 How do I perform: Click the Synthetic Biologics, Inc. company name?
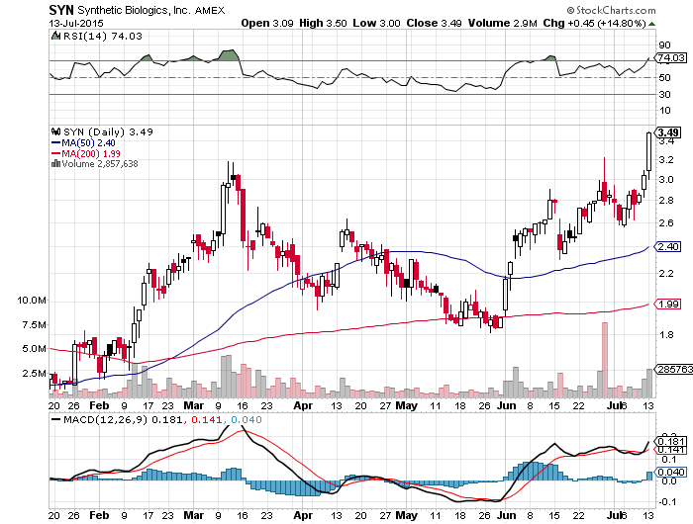pos(134,10)
